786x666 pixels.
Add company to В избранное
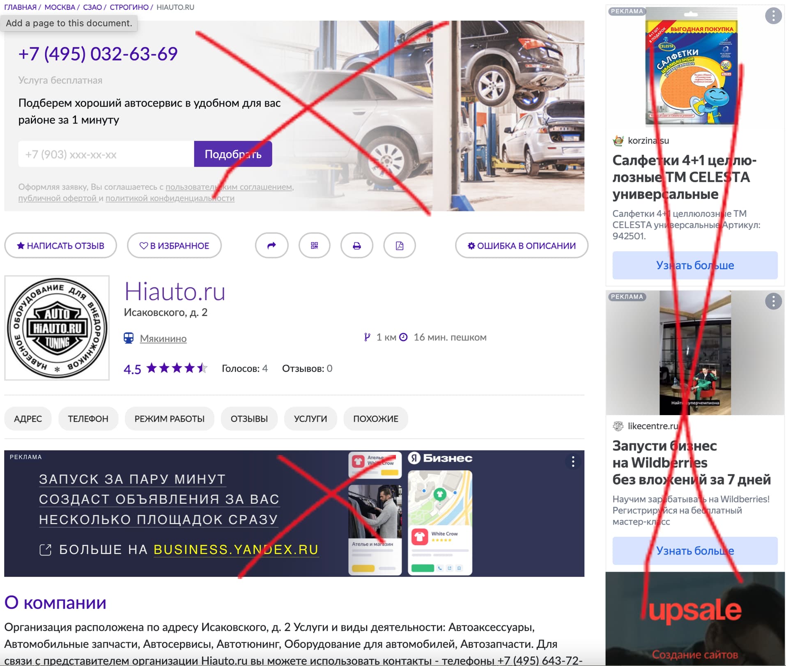click(x=175, y=246)
